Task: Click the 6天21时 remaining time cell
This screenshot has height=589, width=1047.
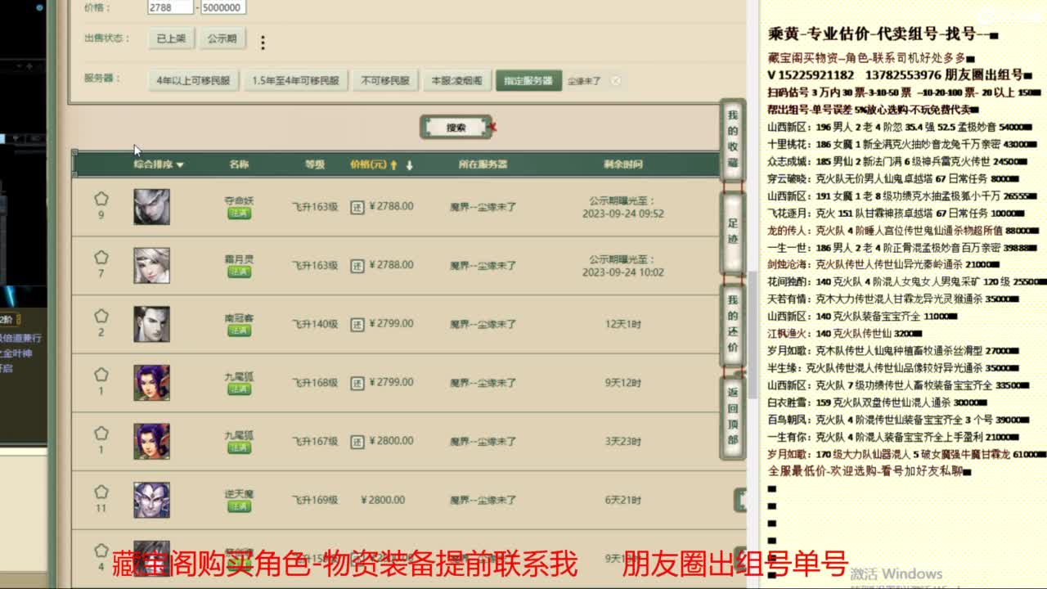Action: 623,500
